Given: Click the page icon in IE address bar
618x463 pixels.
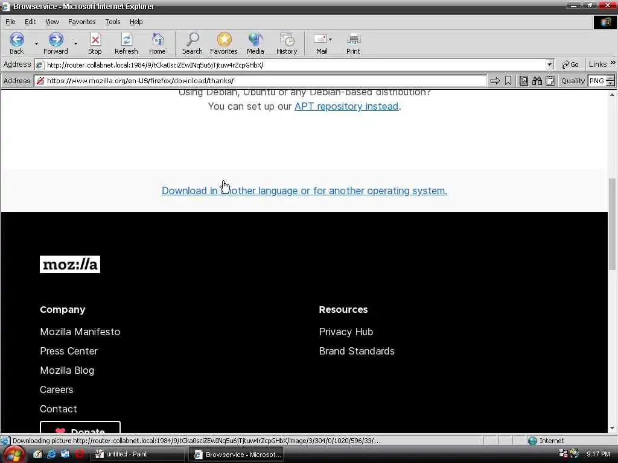Looking at the screenshot, I should [x=39, y=65].
